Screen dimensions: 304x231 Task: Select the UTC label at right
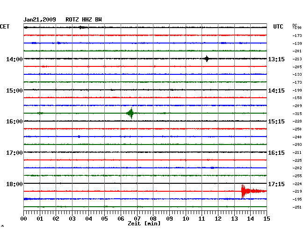pyautogui.click(x=278, y=27)
